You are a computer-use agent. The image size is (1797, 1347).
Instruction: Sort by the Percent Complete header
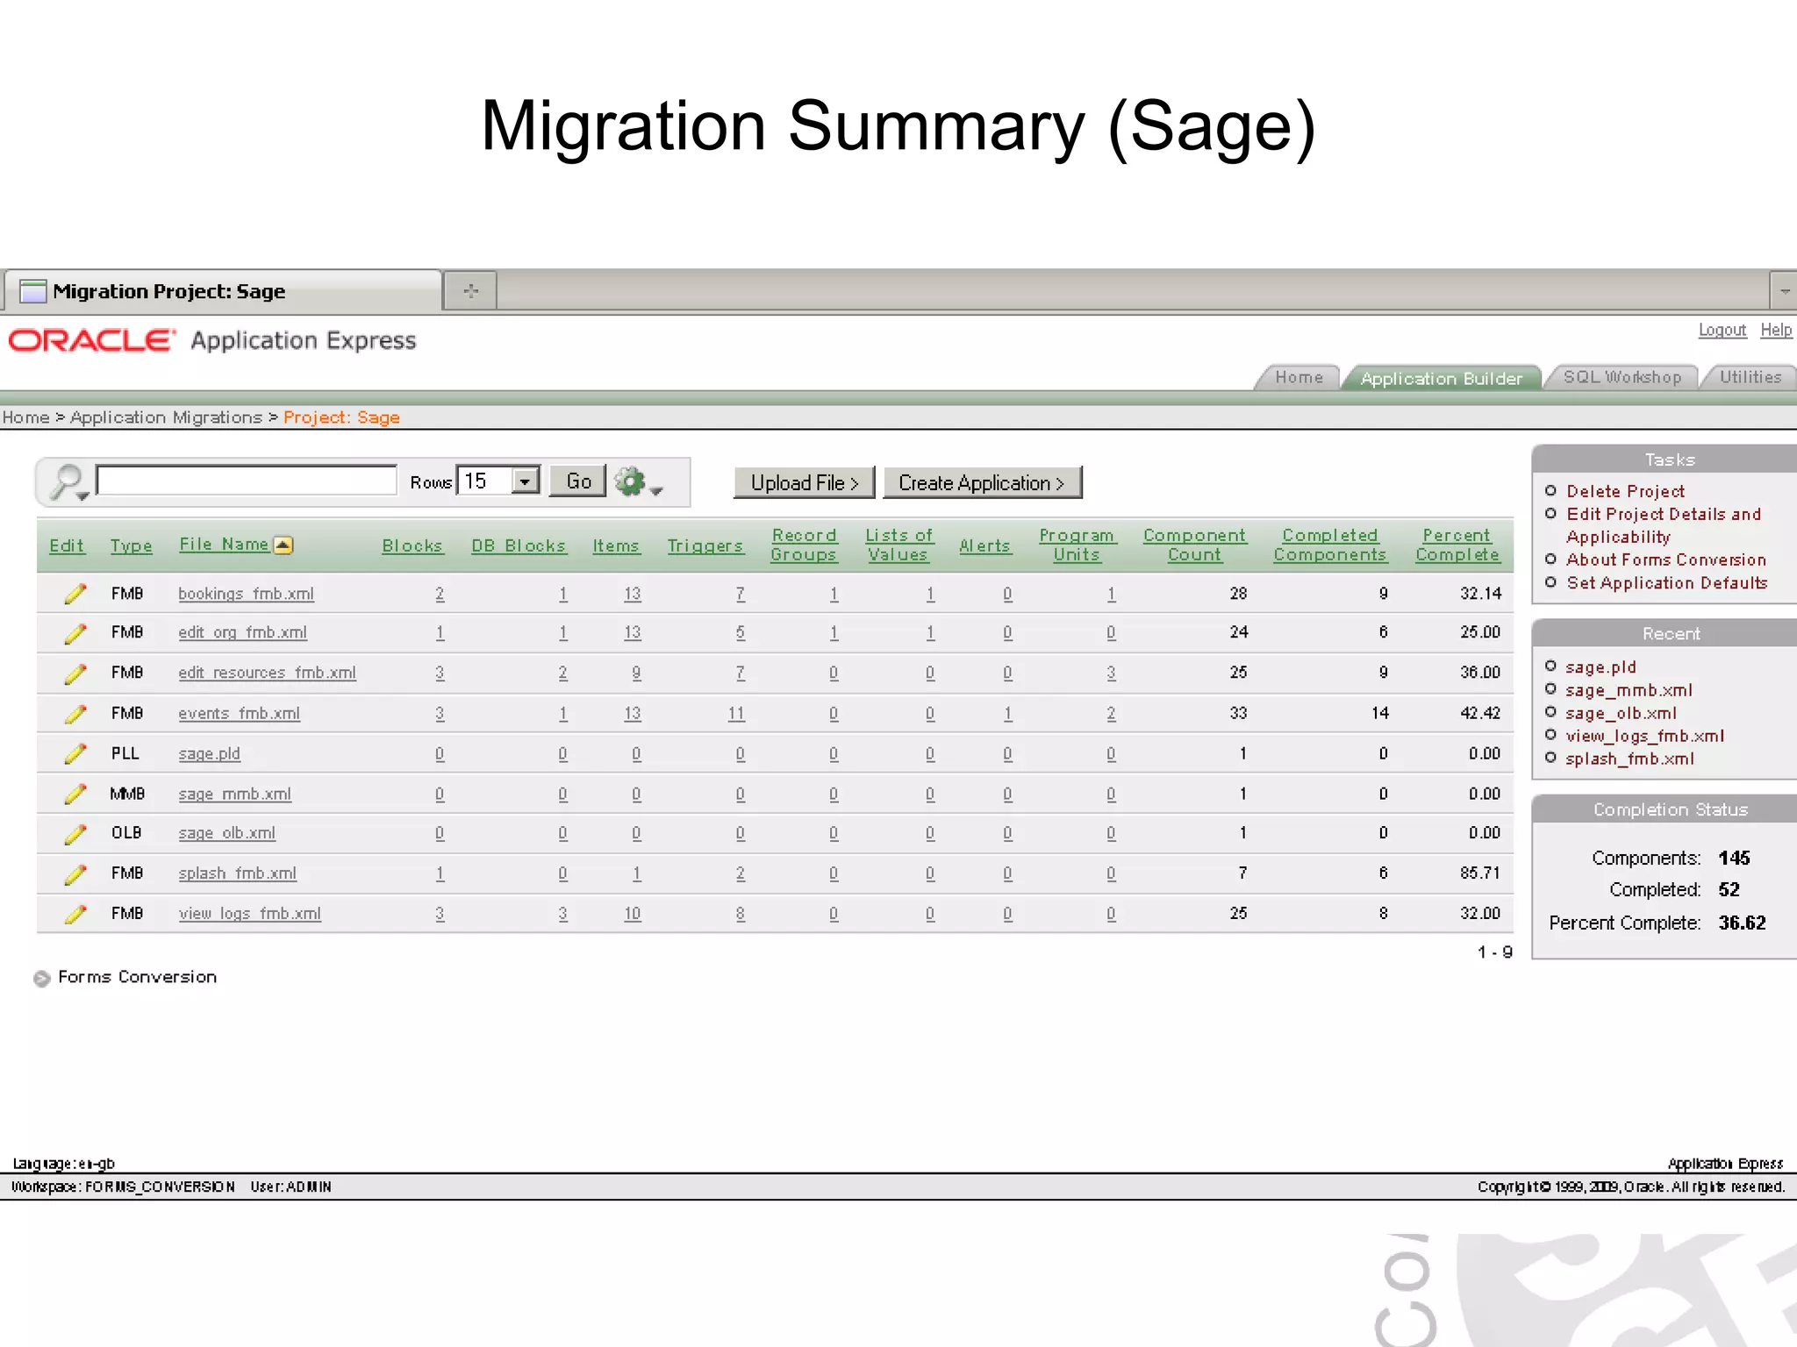(1457, 545)
